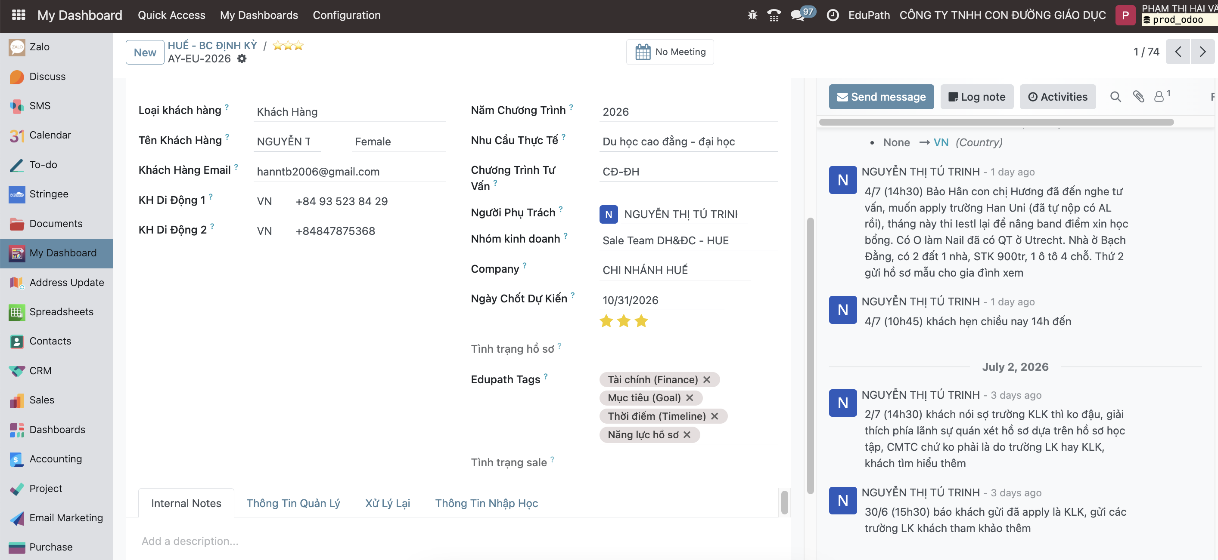Open the CRM app
The image size is (1218, 560).
point(57,371)
